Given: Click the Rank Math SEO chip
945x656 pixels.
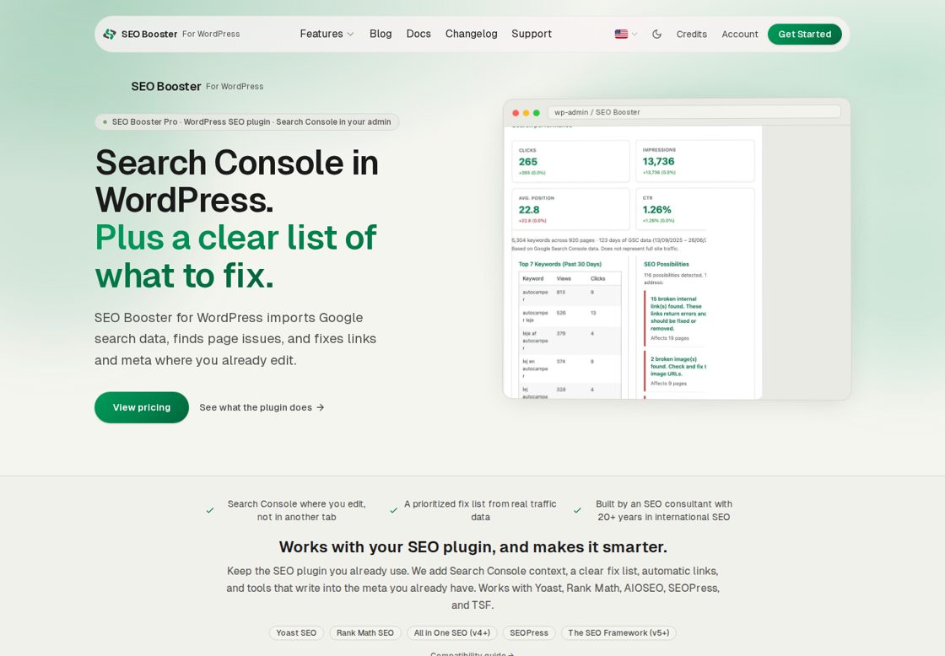Looking at the screenshot, I should coord(365,632).
